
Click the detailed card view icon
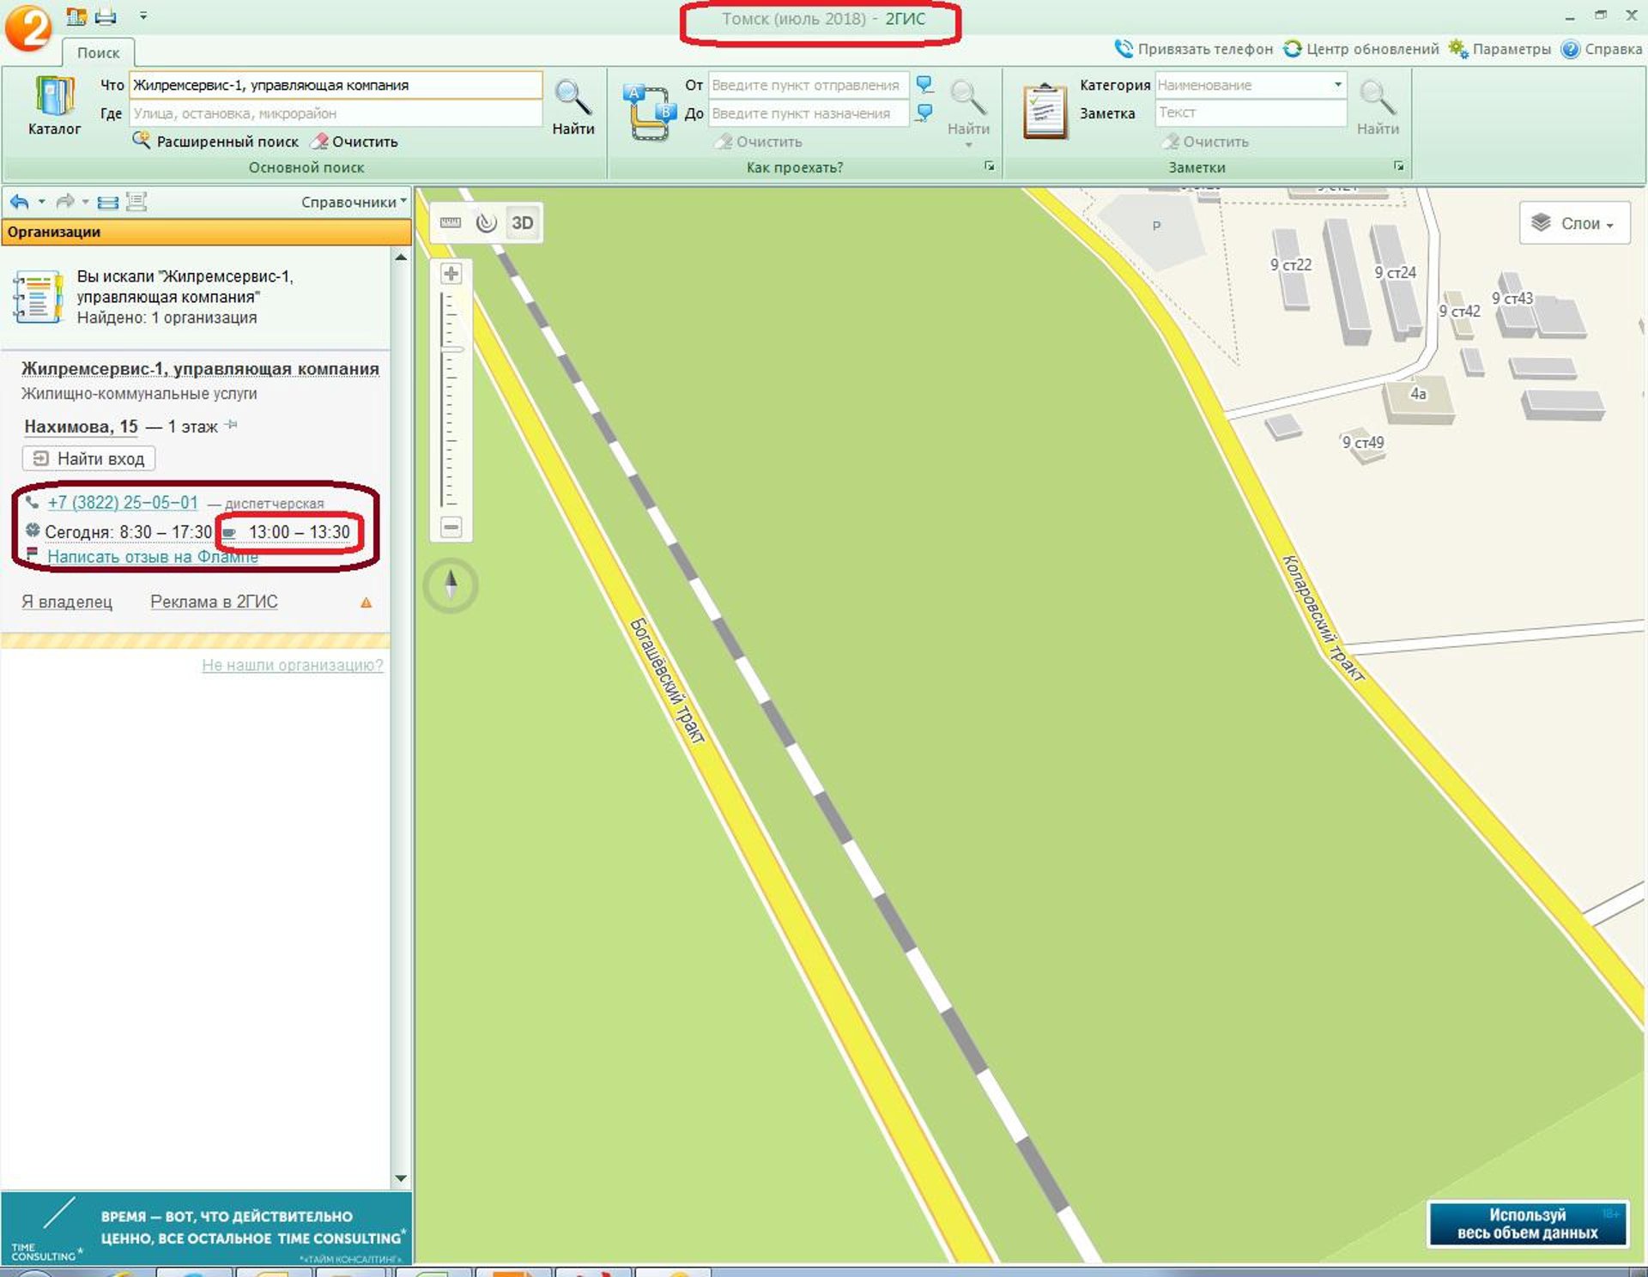pos(136,203)
